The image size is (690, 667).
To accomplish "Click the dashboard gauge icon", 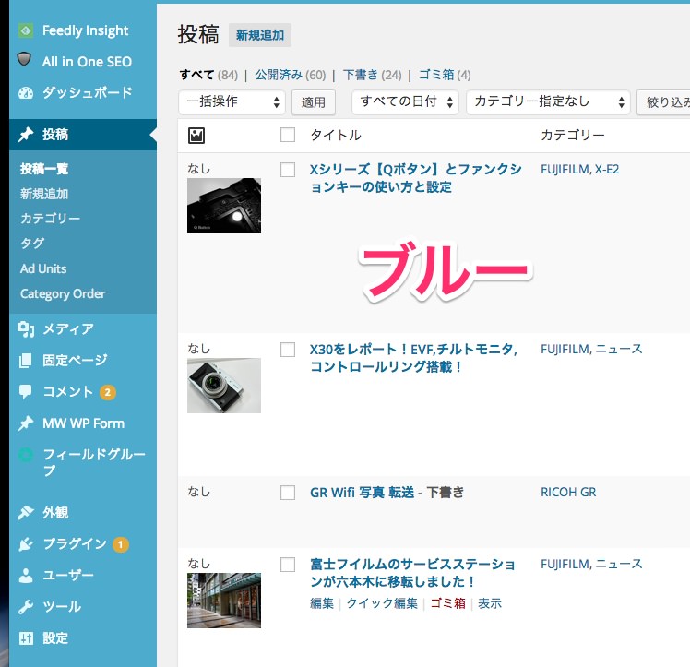I will pos(26,93).
